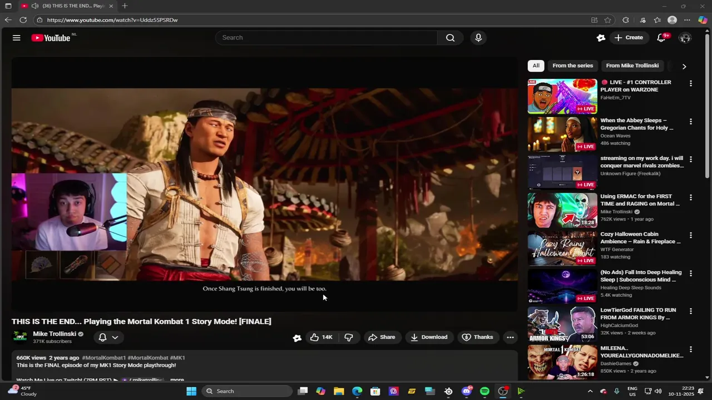
Task: Open File Explorer from the taskbar
Action: (339, 391)
